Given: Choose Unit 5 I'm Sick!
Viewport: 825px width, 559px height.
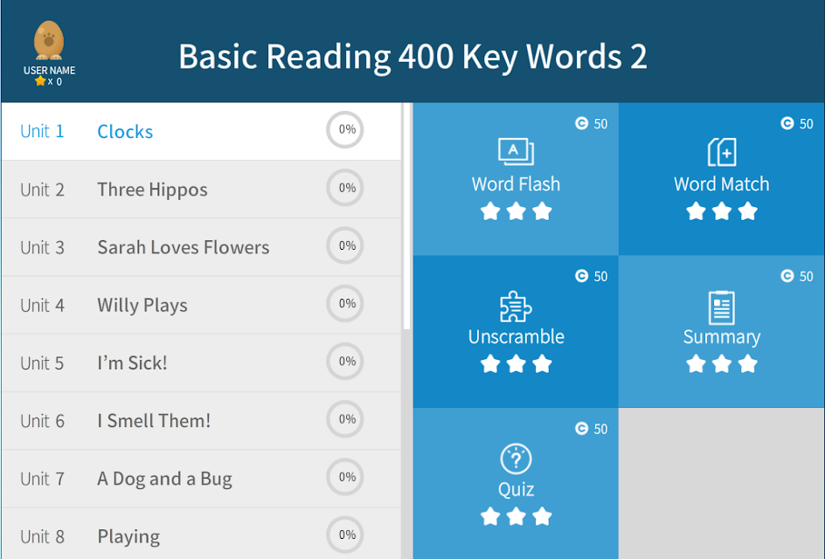Looking at the screenshot, I should point(201,362).
